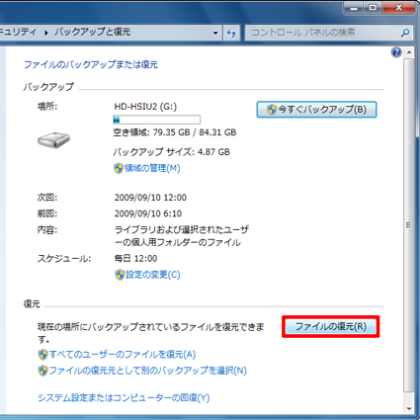Open システム設定またはコンピューターの回復(Y) link
Image resolution: width=420 pixels, height=420 pixels.
click(x=124, y=397)
